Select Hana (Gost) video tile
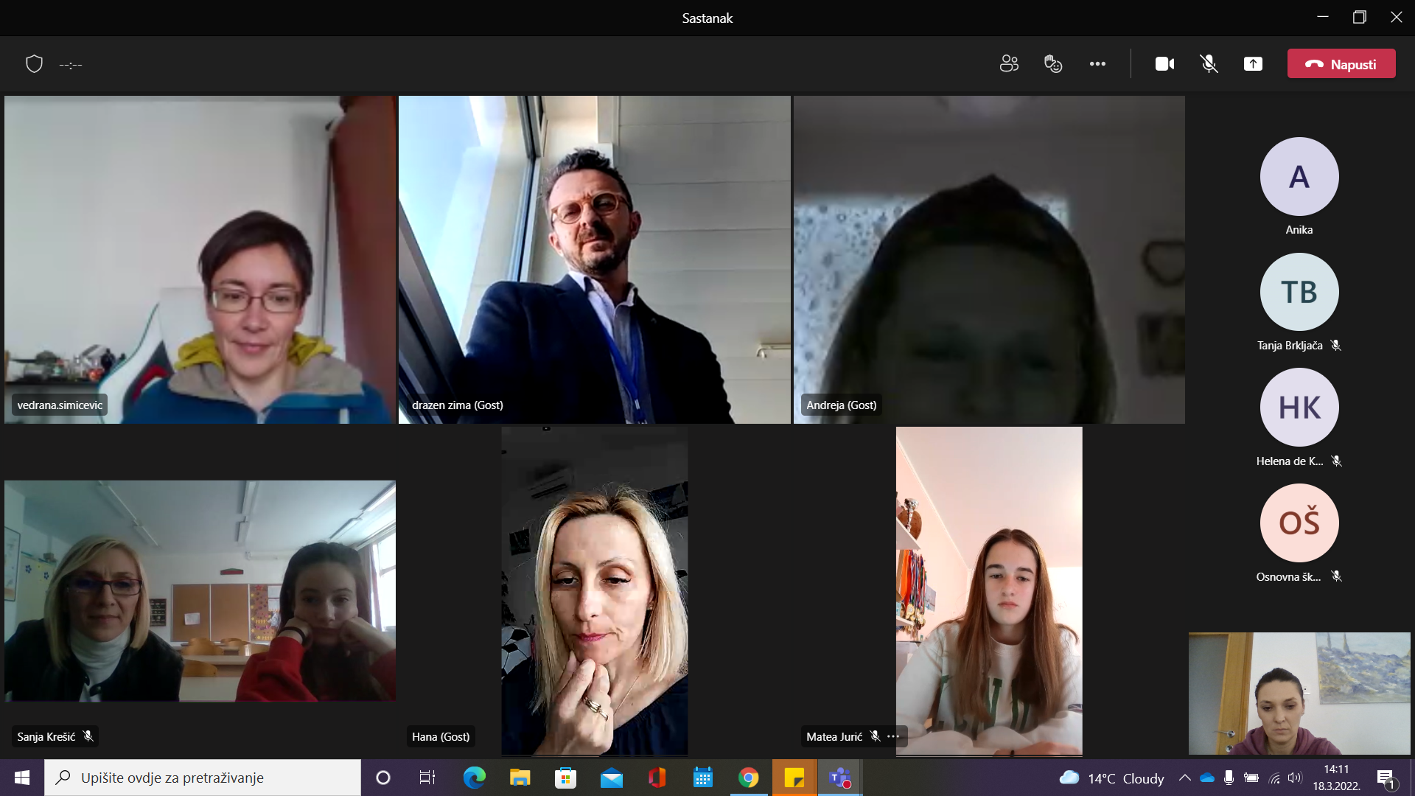1415x796 pixels. pyautogui.click(x=594, y=590)
